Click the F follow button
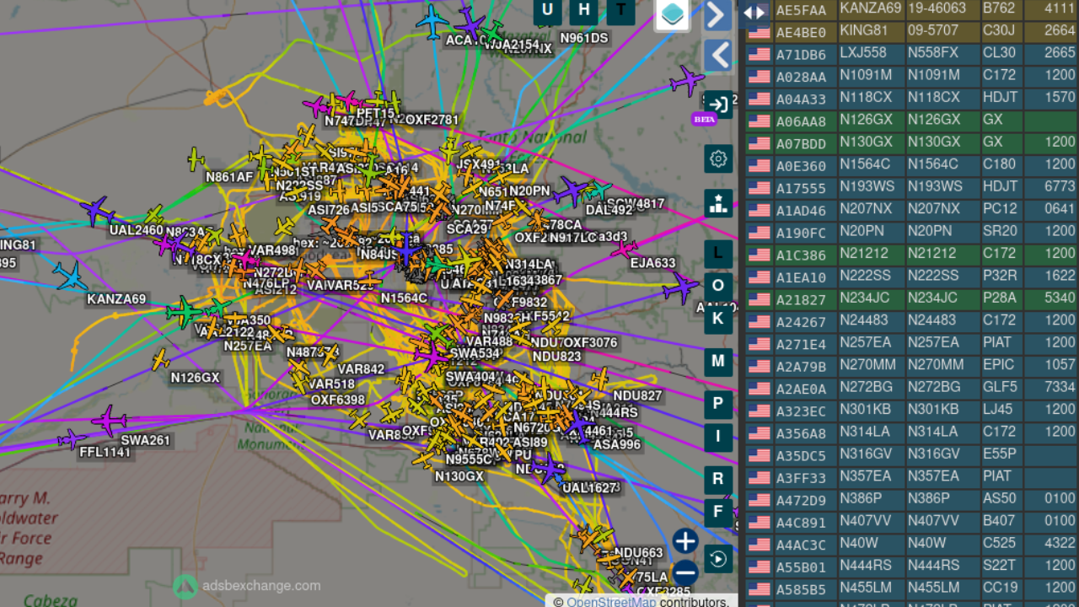 (x=718, y=512)
